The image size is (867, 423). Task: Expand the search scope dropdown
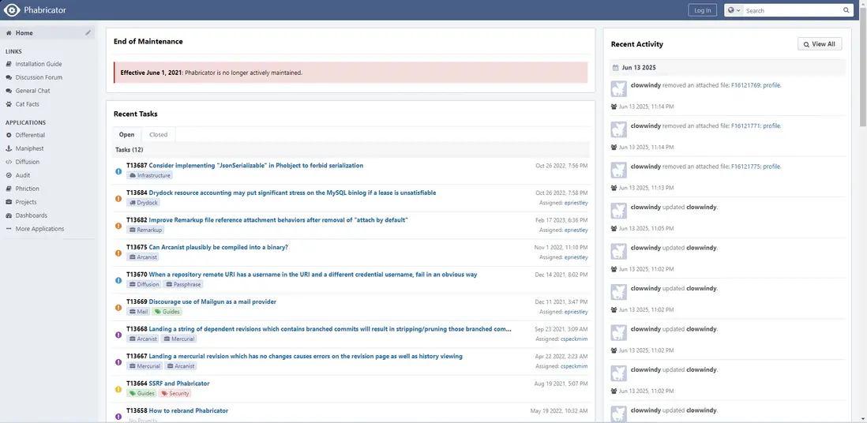[x=734, y=10]
